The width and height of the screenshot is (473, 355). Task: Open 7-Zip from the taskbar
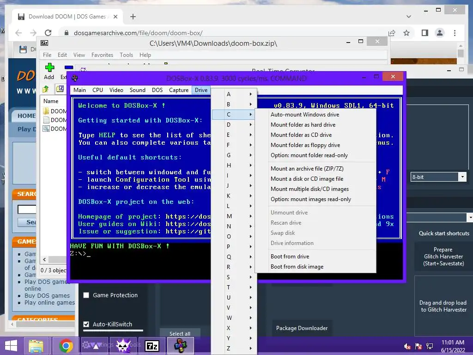click(x=152, y=346)
